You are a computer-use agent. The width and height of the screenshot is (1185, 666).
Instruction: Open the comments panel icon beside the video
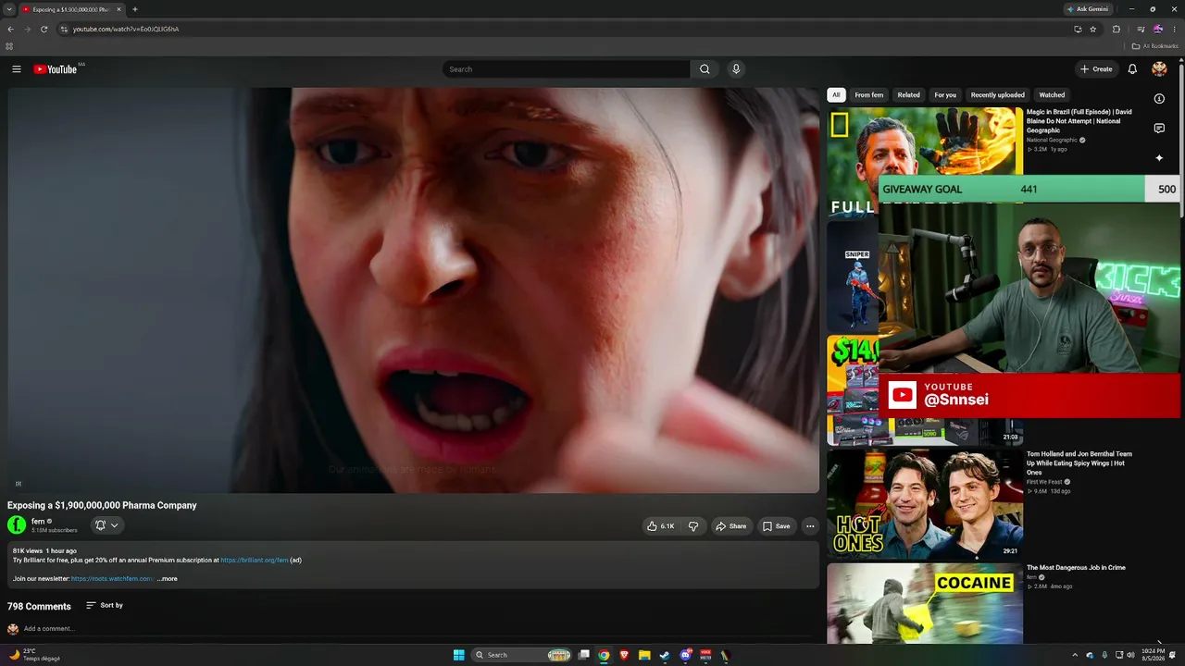tap(1159, 129)
